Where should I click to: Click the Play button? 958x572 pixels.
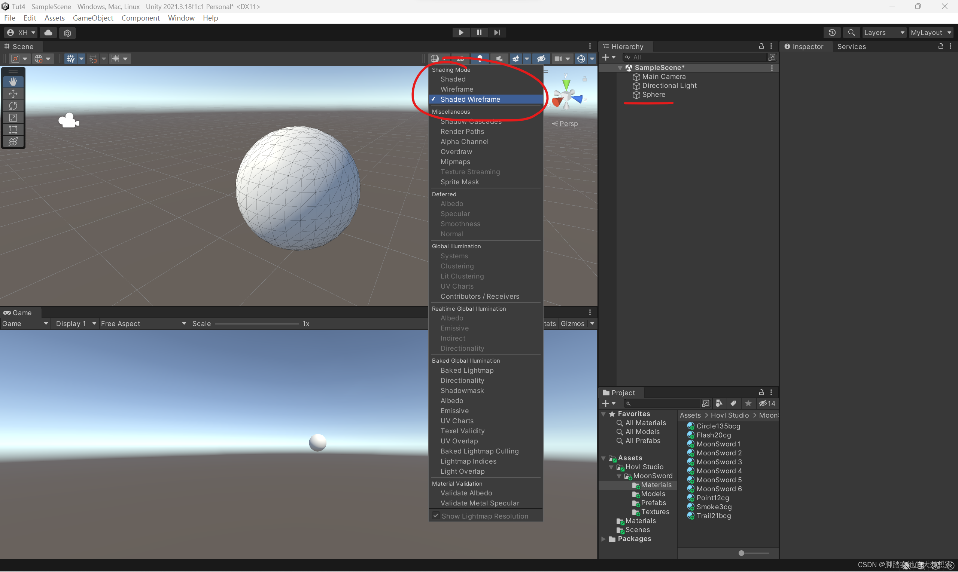[460, 33]
